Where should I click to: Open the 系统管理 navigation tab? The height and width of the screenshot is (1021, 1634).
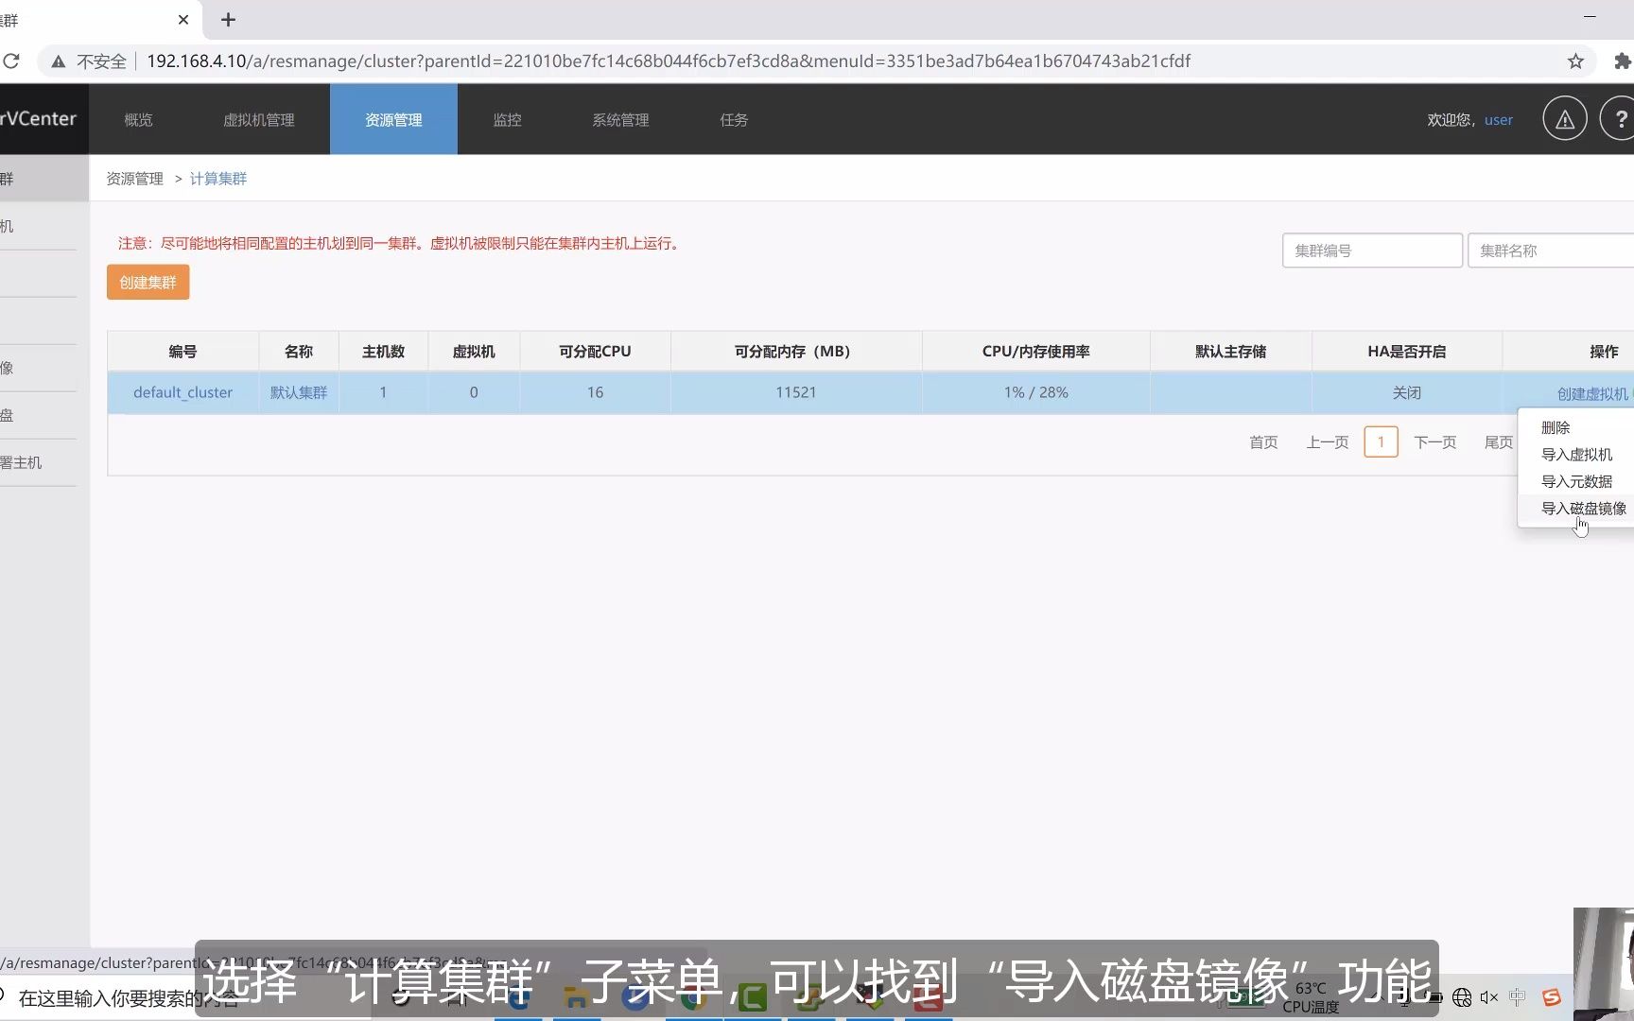(620, 120)
